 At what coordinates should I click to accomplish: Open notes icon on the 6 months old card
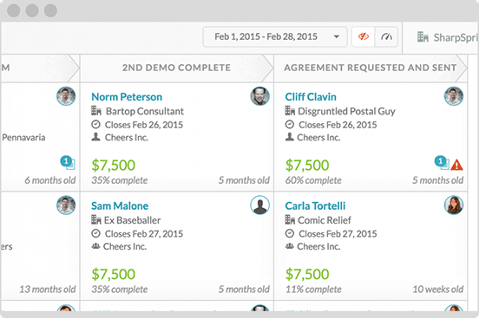[x=68, y=162]
